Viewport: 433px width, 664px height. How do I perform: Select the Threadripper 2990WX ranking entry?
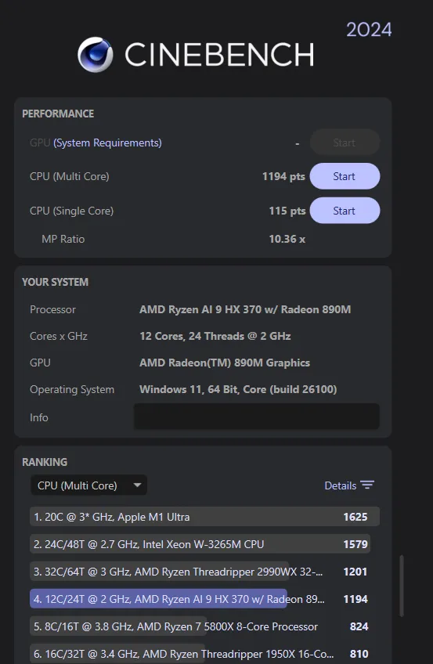click(x=204, y=572)
